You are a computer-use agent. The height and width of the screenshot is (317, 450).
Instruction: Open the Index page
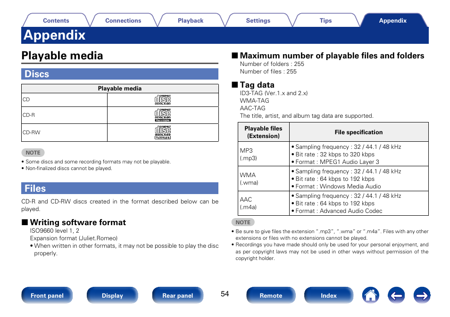(x=329, y=295)
